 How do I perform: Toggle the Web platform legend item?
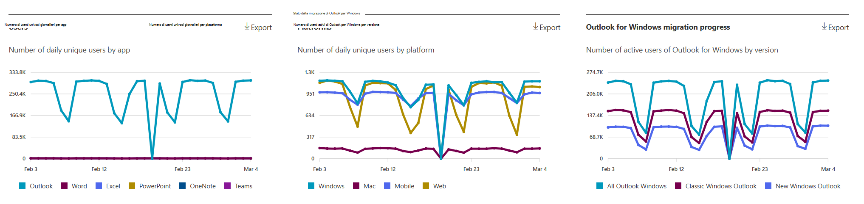tap(435, 186)
